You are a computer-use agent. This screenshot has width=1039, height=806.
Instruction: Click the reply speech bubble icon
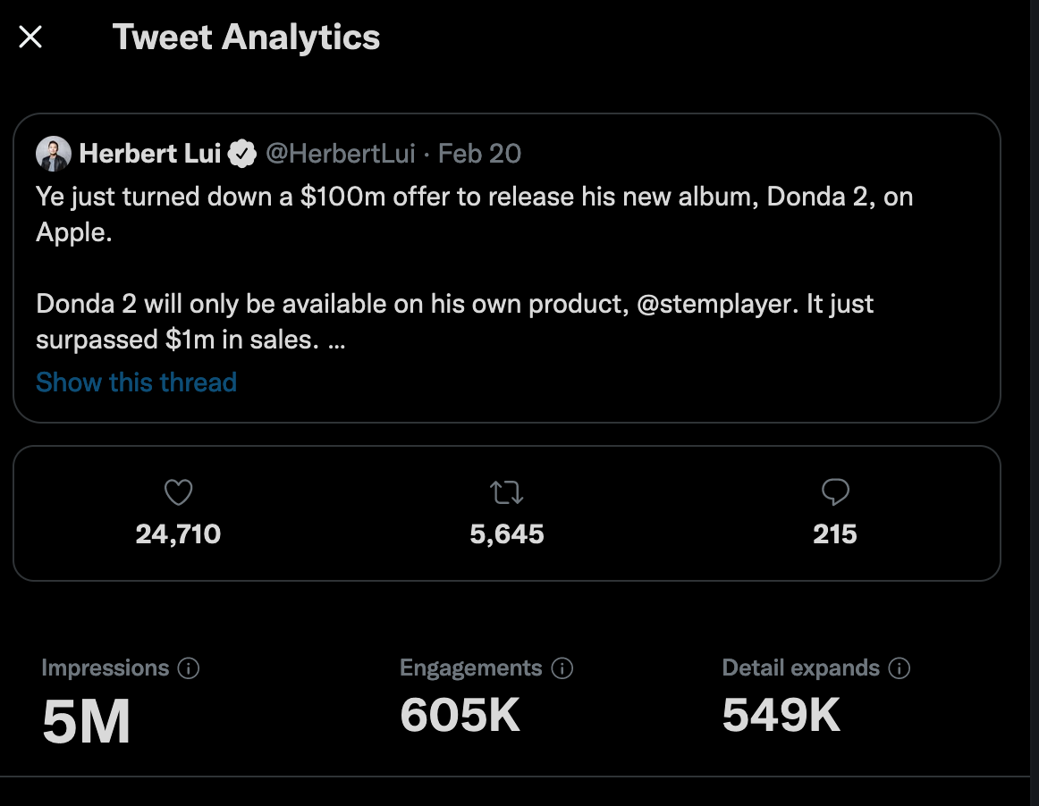pos(835,492)
